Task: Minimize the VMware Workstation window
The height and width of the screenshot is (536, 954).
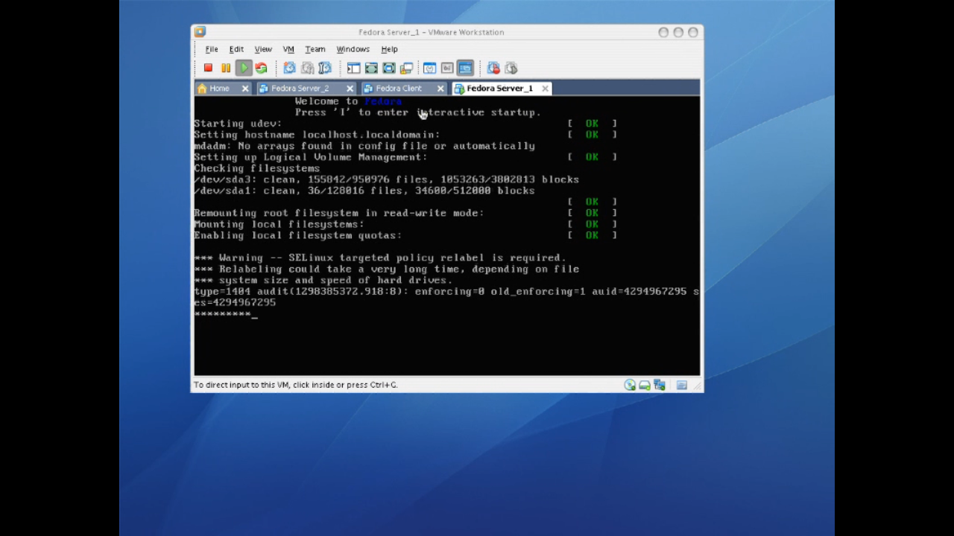Action: (663, 32)
